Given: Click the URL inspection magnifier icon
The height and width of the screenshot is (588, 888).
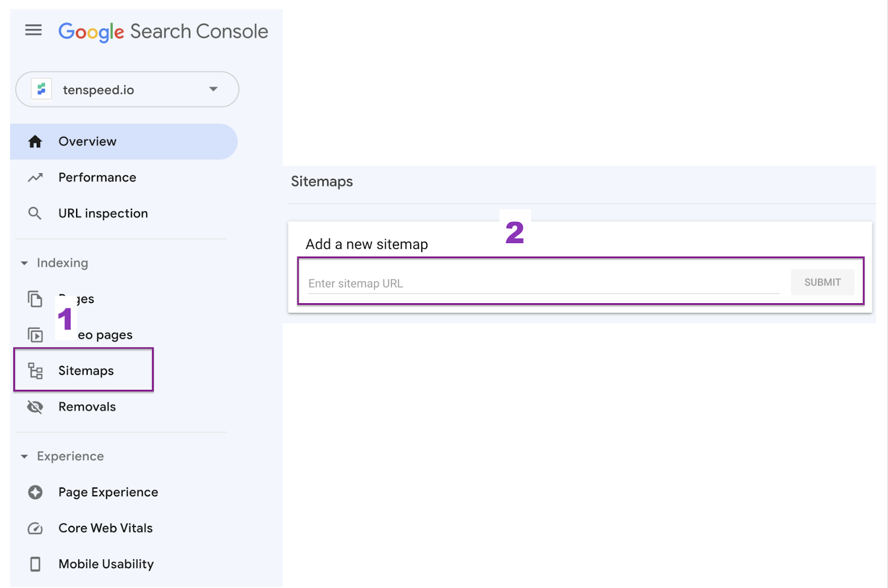Looking at the screenshot, I should coord(35,213).
